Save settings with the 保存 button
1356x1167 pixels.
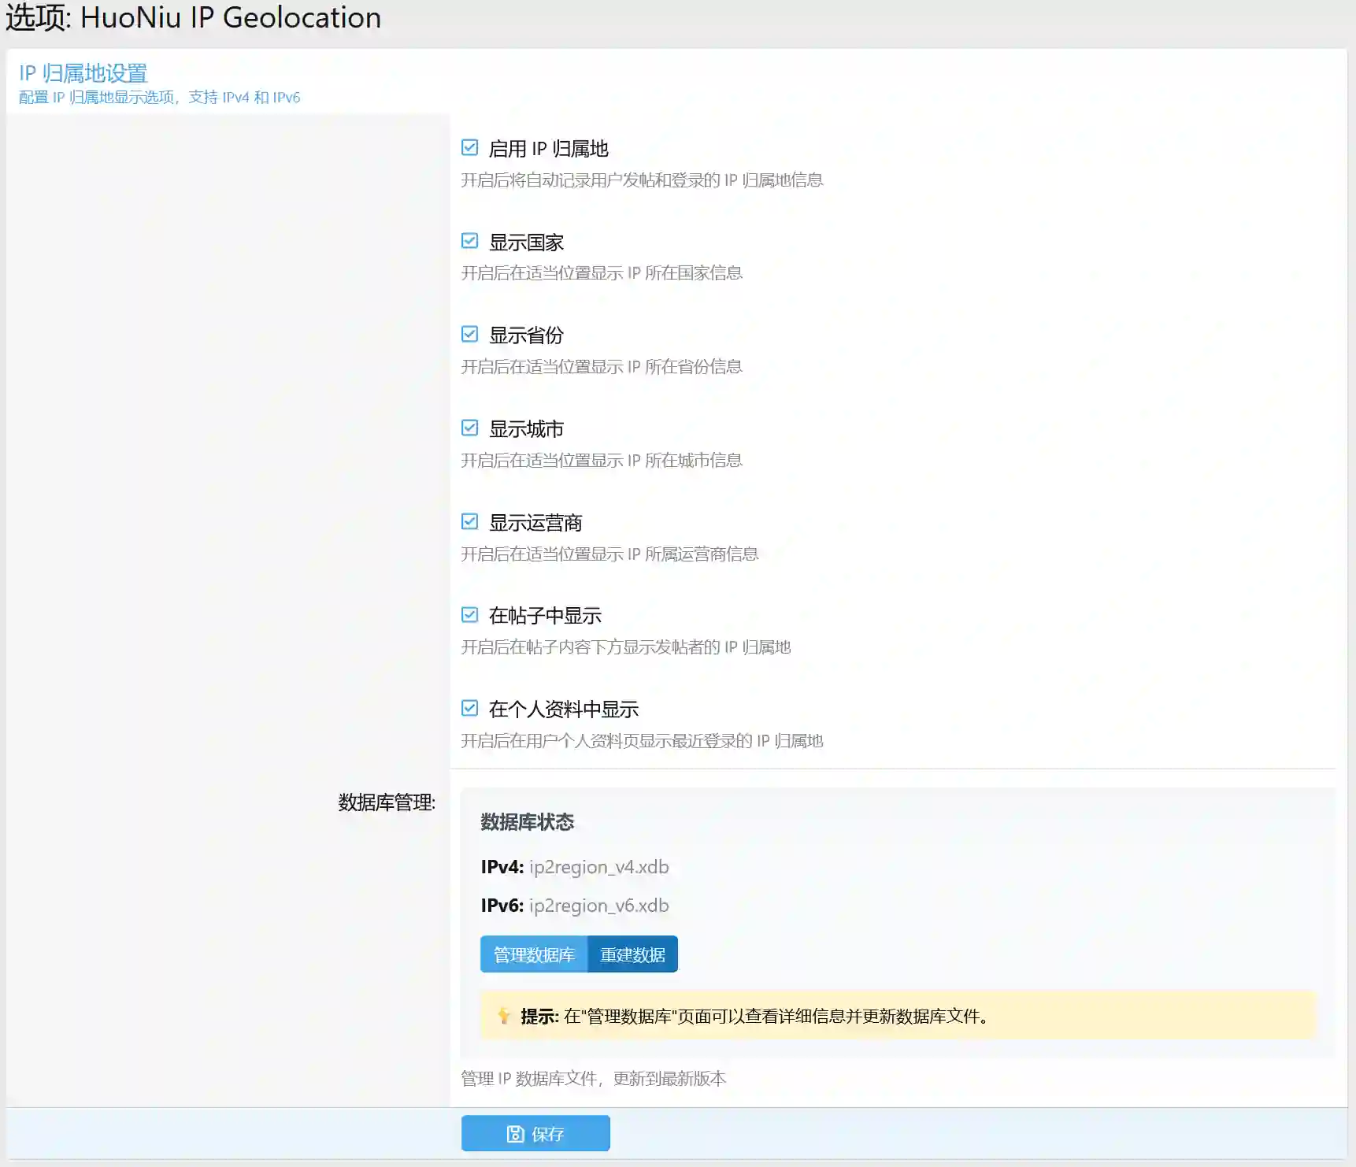535,1133
